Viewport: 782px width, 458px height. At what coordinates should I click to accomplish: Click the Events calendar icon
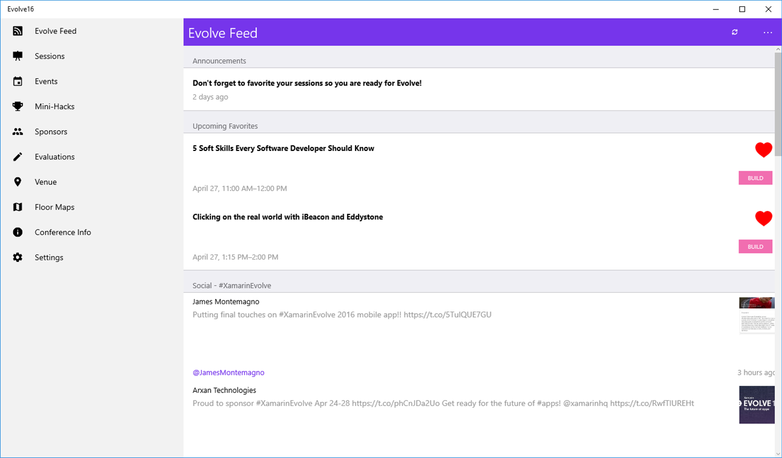coord(18,81)
